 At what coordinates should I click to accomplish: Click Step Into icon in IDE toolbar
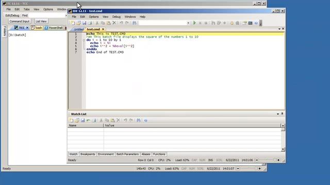[213, 23]
